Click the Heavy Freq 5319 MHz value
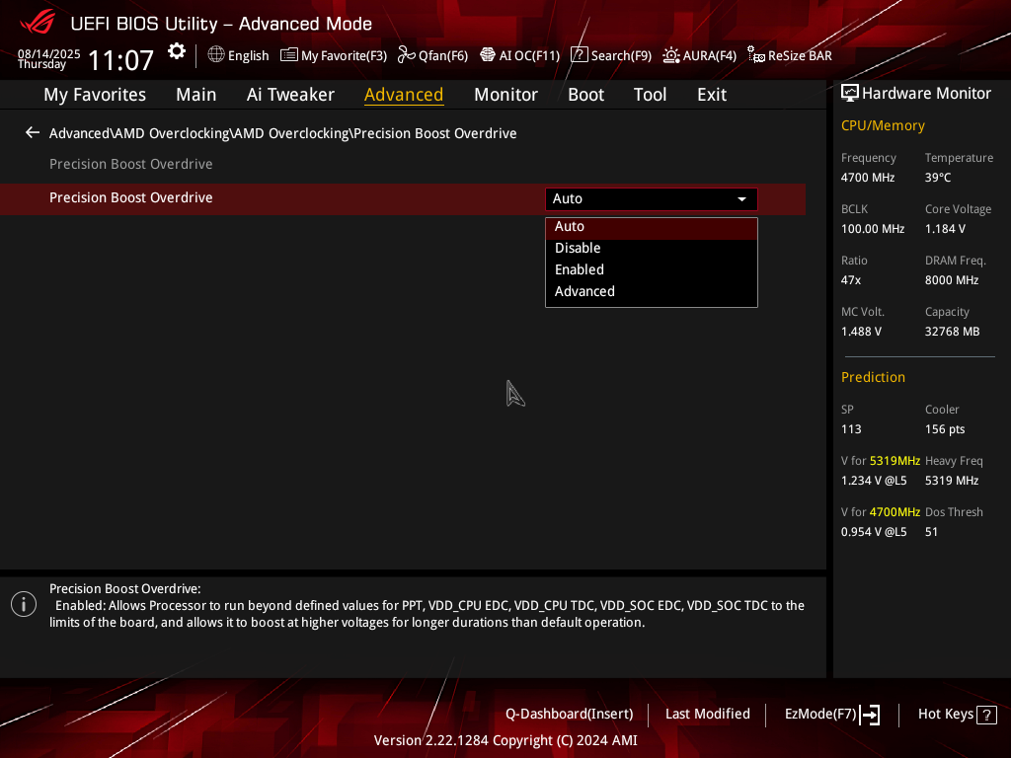The height and width of the screenshot is (758, 1011). click(952, 481)
